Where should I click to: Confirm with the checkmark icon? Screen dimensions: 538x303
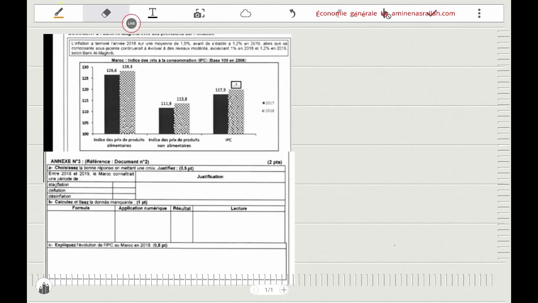(x=433, y=13)
